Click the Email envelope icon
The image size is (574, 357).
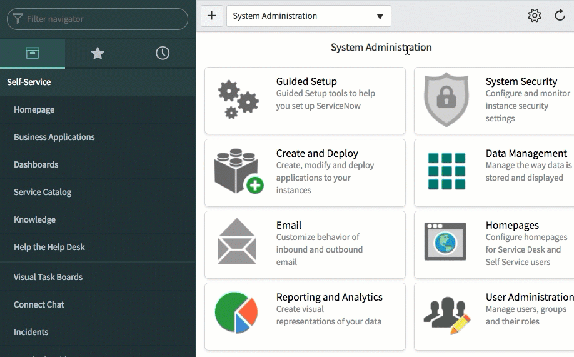tap(237, 241)
